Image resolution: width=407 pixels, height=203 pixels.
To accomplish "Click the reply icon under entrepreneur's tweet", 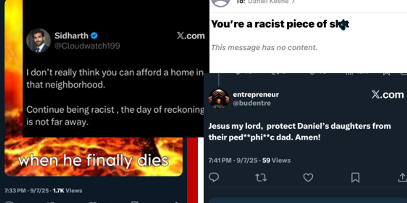I will 214,177.
